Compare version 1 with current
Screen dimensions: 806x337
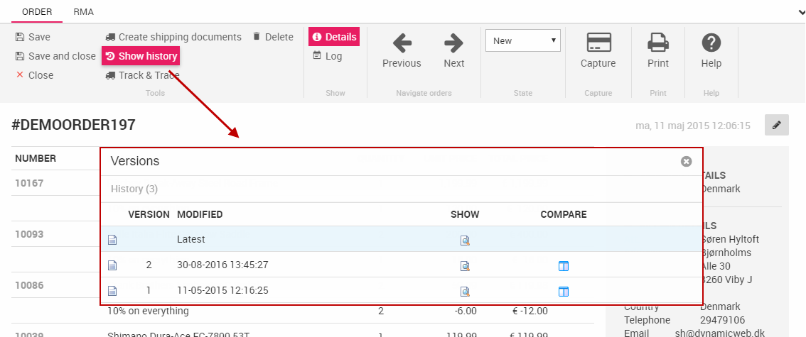564,292
